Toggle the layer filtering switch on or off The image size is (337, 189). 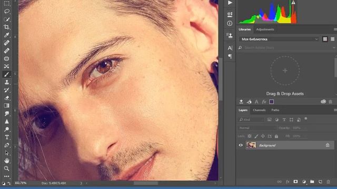[x=305, y=119]
